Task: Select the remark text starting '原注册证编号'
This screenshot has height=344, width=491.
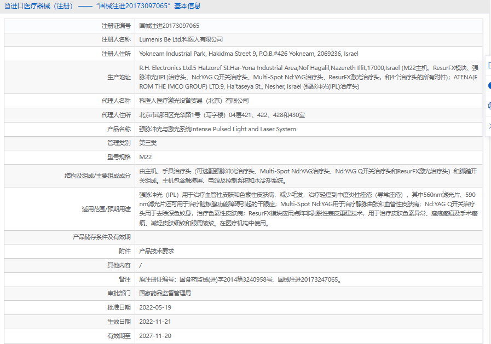Action: coord(240,279)
